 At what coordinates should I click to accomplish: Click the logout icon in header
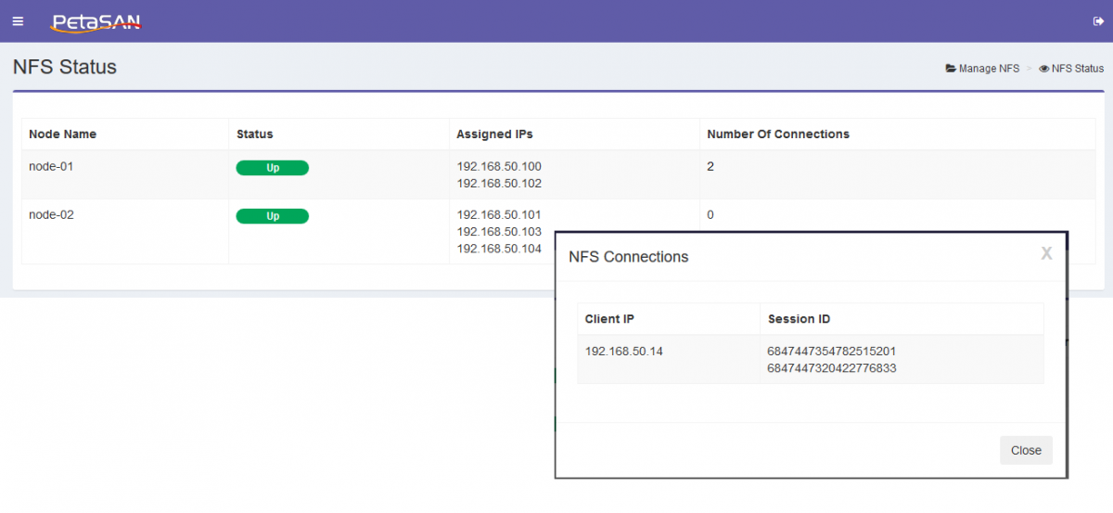pos(1098,21)
